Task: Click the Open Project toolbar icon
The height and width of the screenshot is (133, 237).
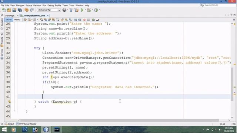Action: tap(14, 10)
